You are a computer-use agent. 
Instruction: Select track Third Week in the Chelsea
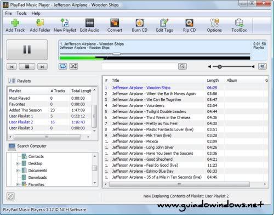pyautogui.click(x=185, y=117)
